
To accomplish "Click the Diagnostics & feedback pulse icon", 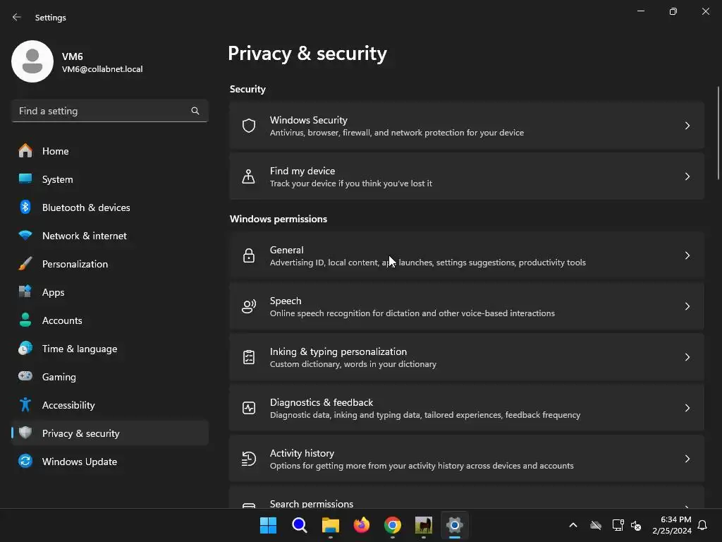I will coord(249,407).
